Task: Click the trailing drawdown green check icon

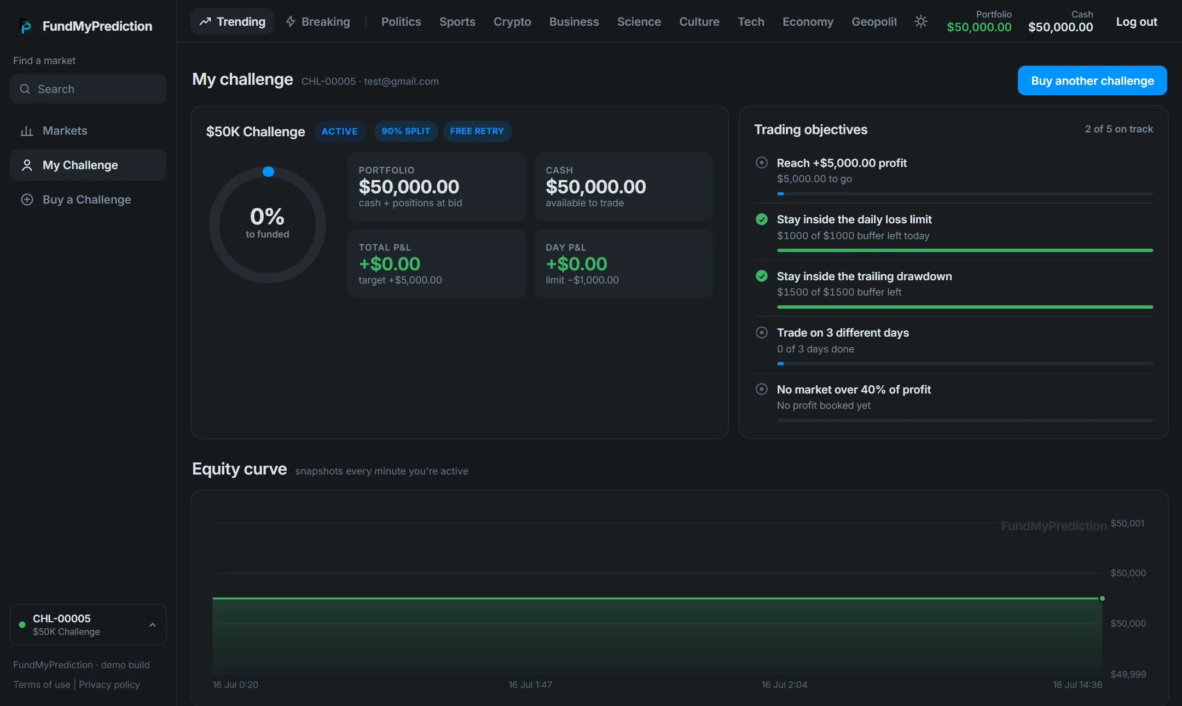Action: [761, 276]
